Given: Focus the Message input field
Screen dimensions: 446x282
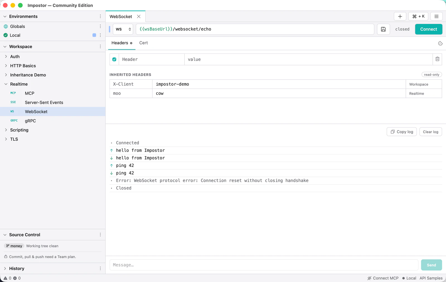Looking at the screenshot, I should coord(264,265).
